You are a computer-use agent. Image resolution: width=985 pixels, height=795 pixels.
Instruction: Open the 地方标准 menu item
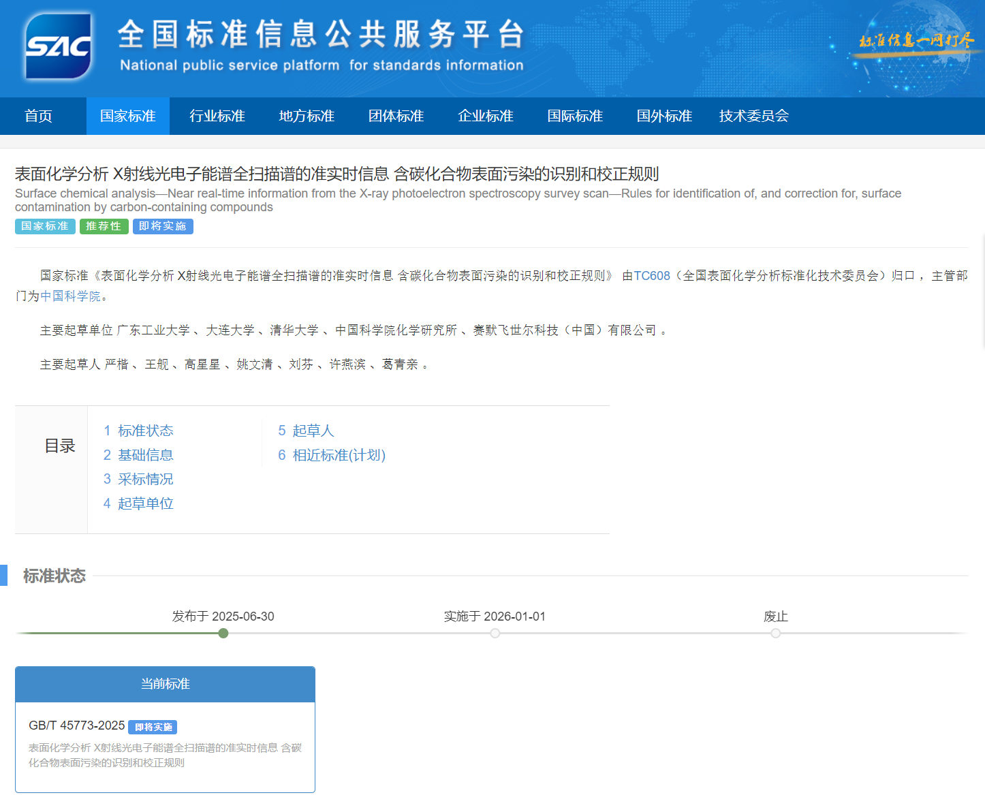307,116
